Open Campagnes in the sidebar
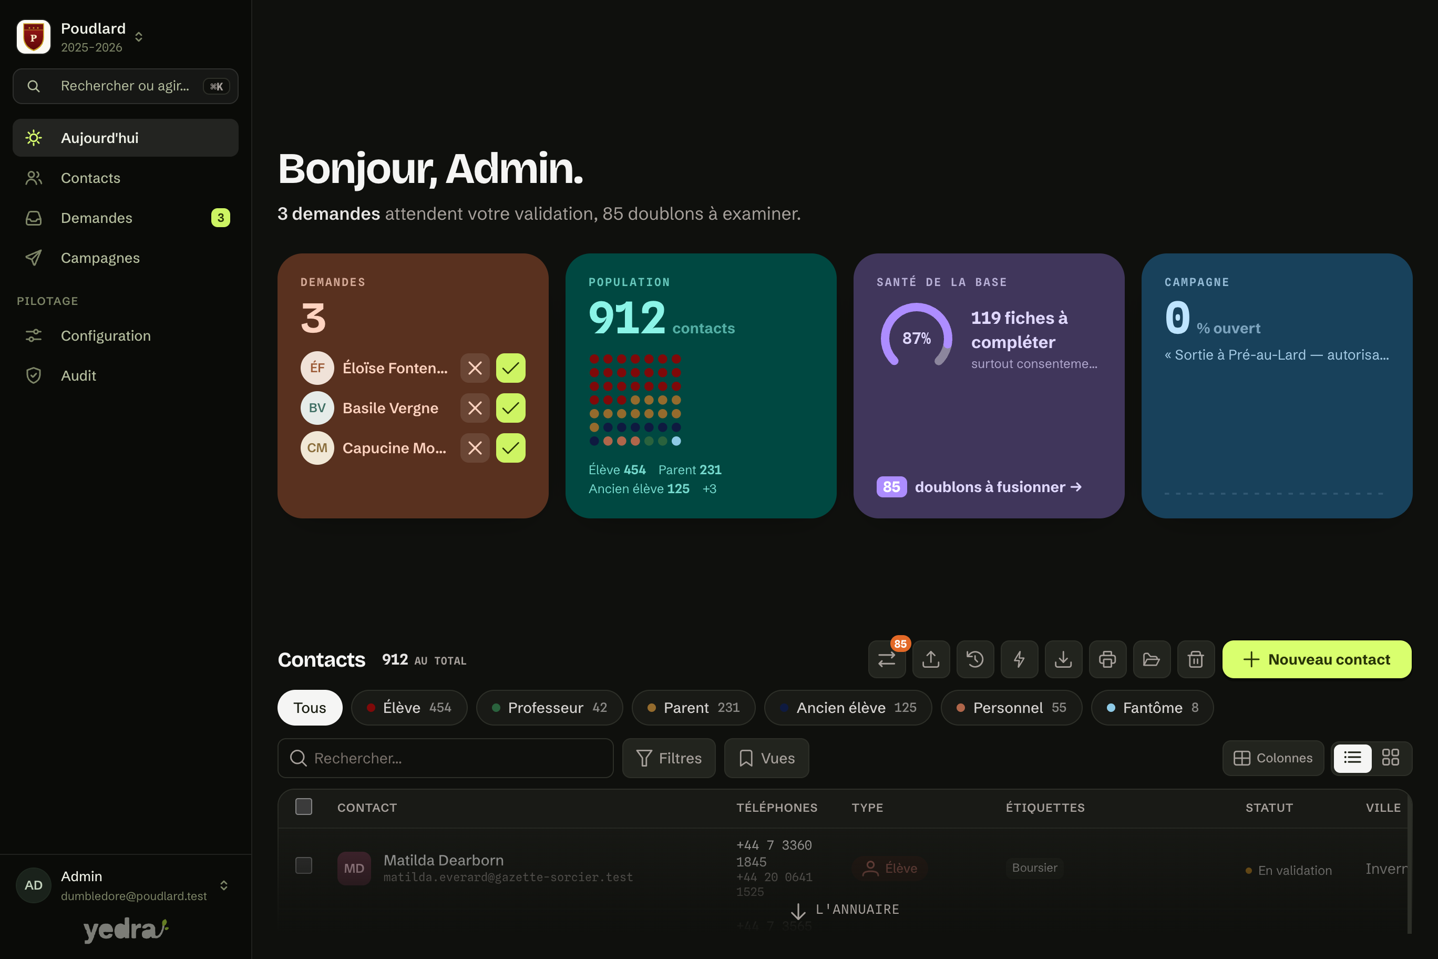This screenshot has height=959, width=1438. click(125, 258)
